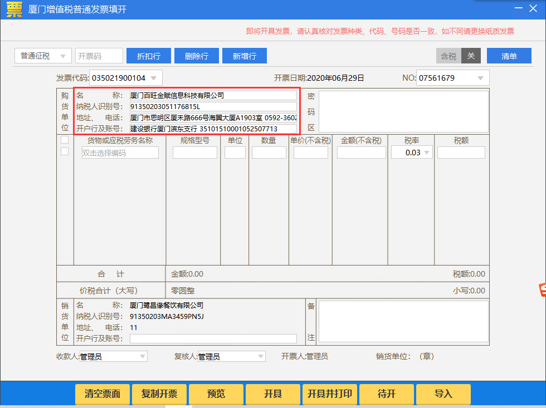Minimize the invoice window
Viewport: 546px width, 408px height.
click(519, 8)
